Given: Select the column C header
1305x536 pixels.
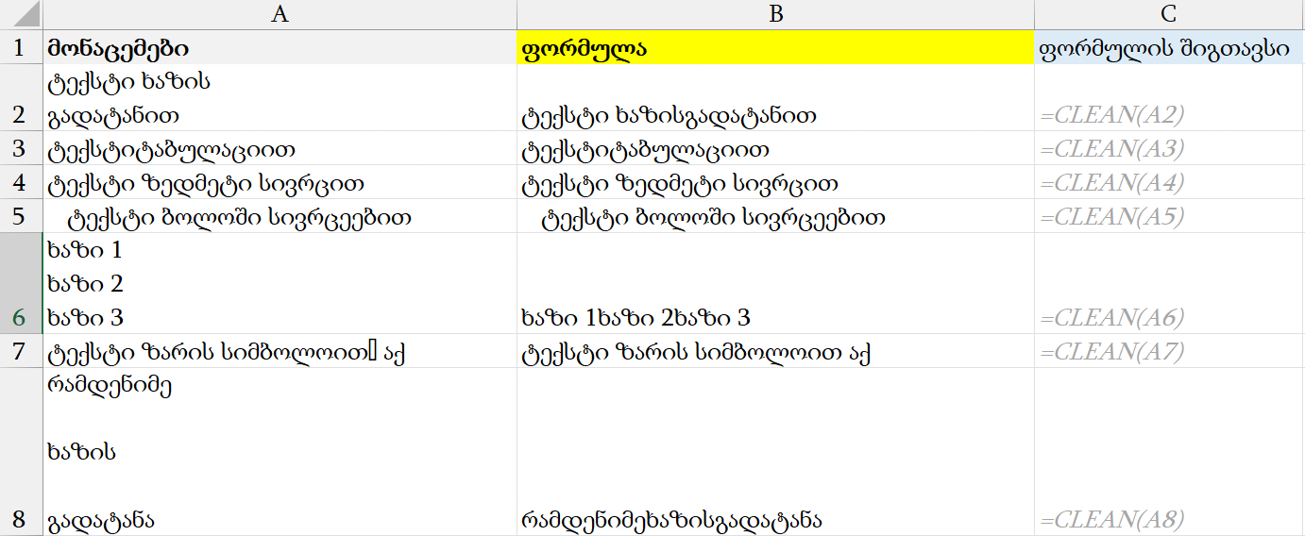Looking at the screenshot, I should 1169,14.
